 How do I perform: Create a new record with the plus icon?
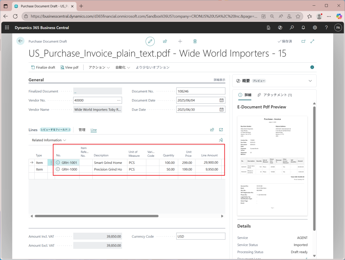[x=180, y=41]
